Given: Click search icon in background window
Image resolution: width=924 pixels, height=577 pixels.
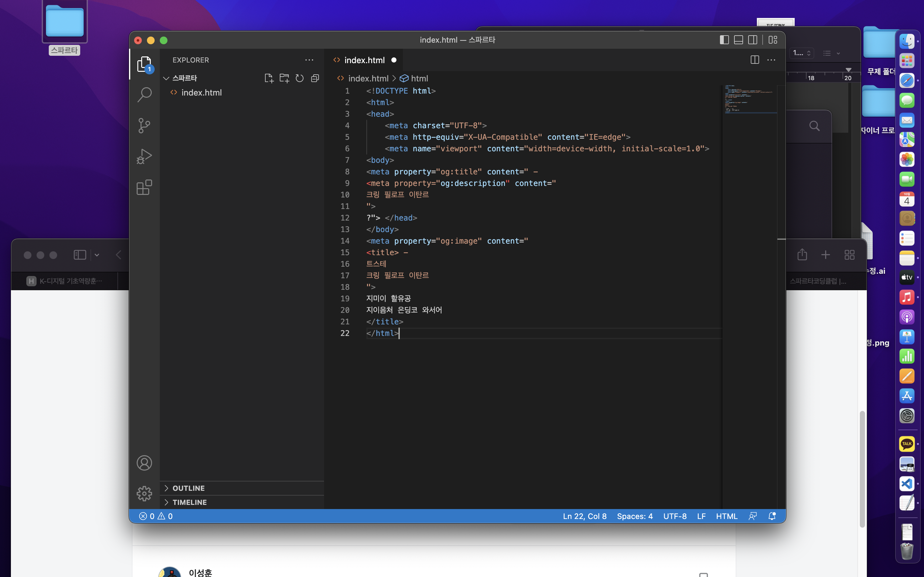Looking at the screenshot, I should click(814, 126).
